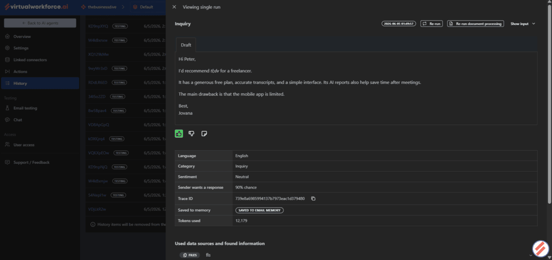552x260 pixels.
Task: Click the Re-run button
Action: [431, 24]
